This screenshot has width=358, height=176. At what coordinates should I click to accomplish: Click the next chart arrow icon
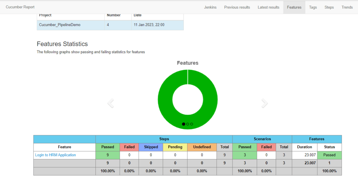[264, 103]
